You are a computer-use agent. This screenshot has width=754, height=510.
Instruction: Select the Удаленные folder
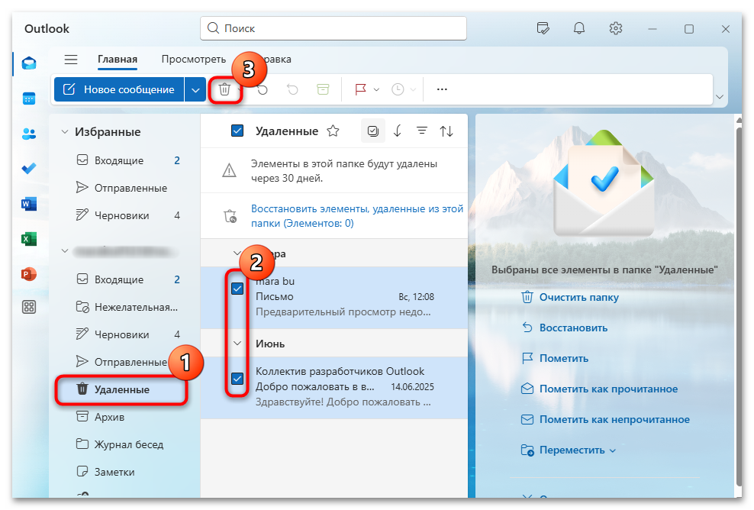coord(121,389)
